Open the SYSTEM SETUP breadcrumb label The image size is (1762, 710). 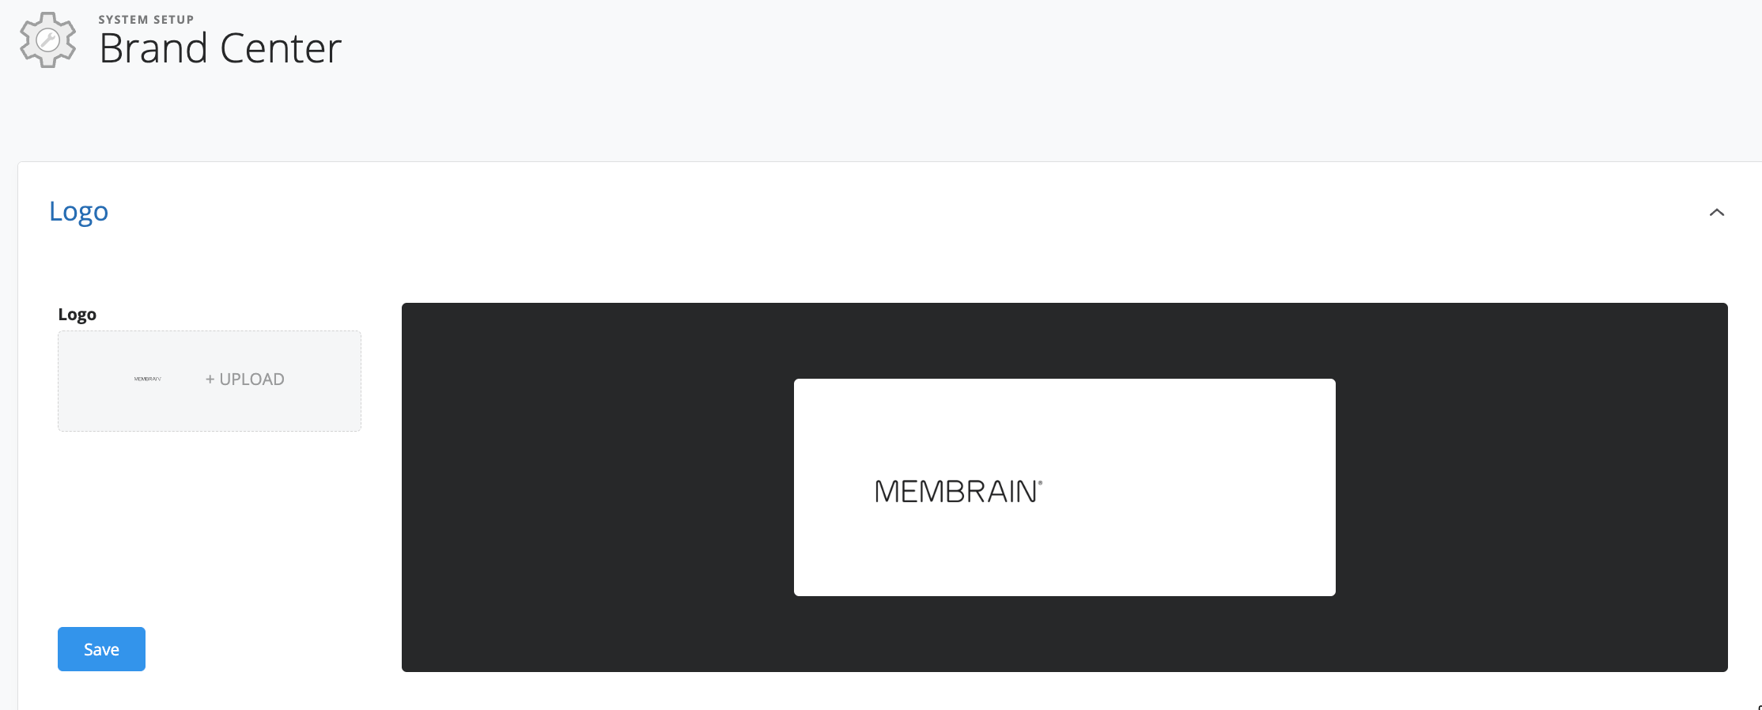click(146, 20)
